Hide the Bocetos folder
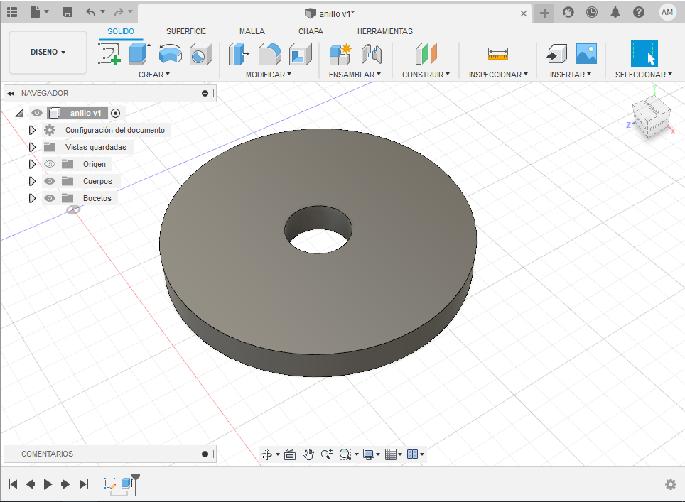This screenshot has height=502, width=685. point(50,198)
